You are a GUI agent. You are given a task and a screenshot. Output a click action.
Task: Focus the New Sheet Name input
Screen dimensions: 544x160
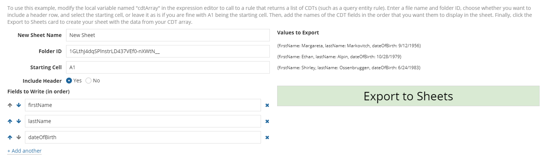tap(168, 35)
